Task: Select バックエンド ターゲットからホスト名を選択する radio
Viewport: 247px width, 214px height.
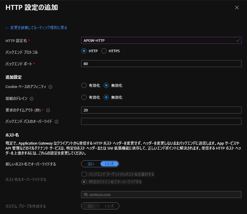Action: coord(84,174)
